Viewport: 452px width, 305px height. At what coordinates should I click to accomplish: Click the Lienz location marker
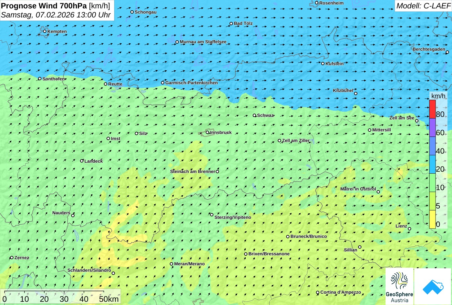point(409,229)
